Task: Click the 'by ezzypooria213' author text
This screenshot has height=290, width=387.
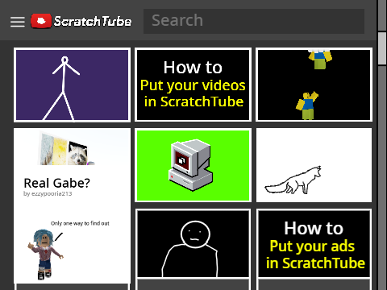Action: pos(48,193)
